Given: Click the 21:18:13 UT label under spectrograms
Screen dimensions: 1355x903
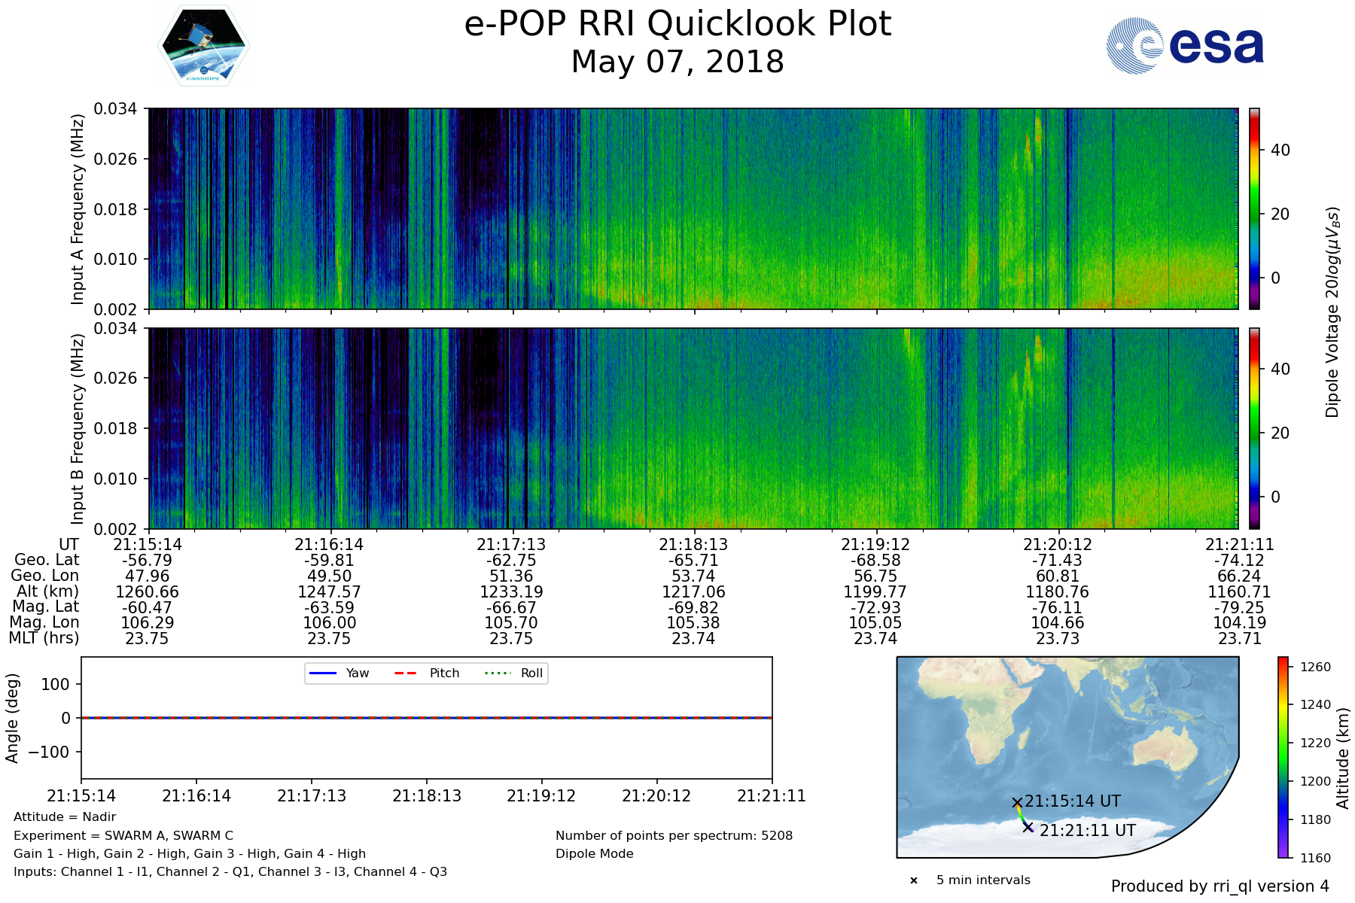Looking at the screenshot, I should [693, 544].
